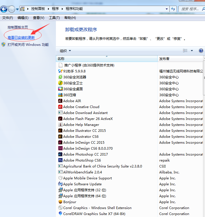Select the AliWorkbenchSafe 2.0.4 icon
205x217 pixels.
coord(60,172)
